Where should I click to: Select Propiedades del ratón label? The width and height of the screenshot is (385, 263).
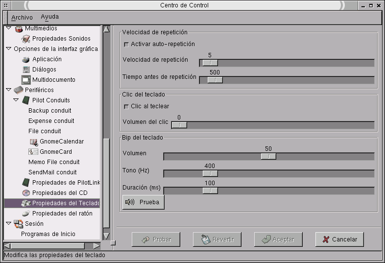[x=62, y=214]
